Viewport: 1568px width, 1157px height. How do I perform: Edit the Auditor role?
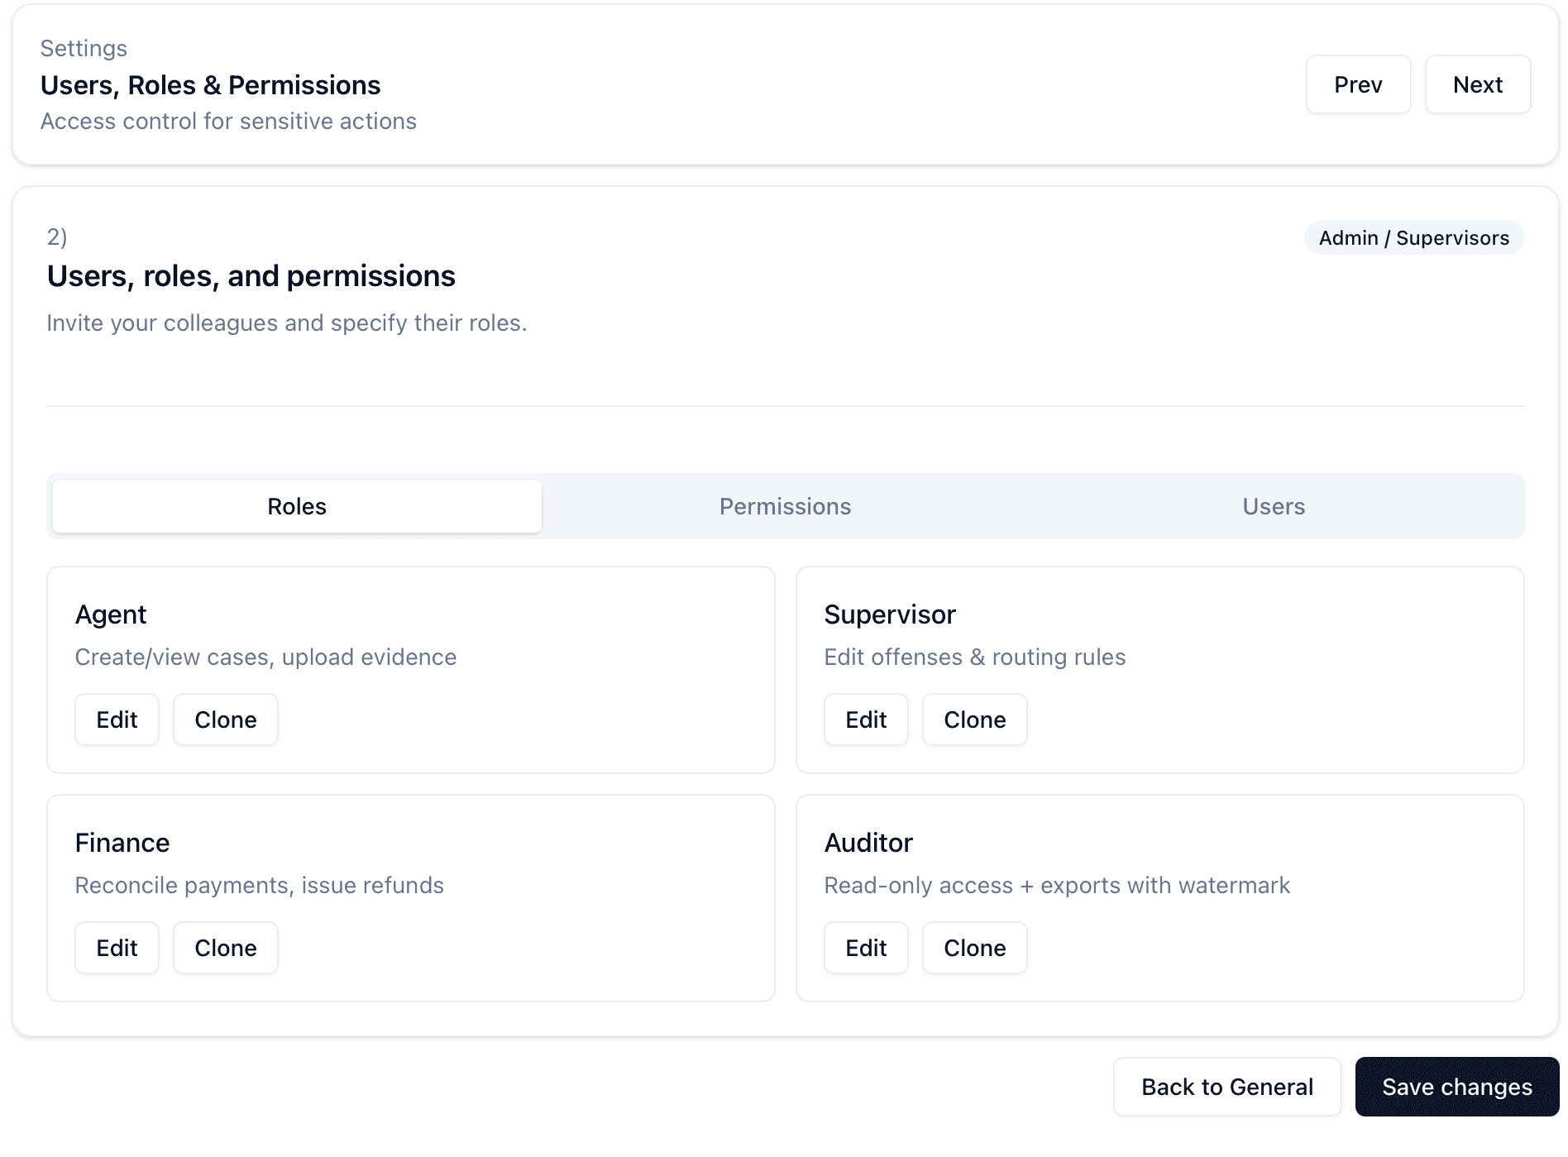(x=865, y=948)
